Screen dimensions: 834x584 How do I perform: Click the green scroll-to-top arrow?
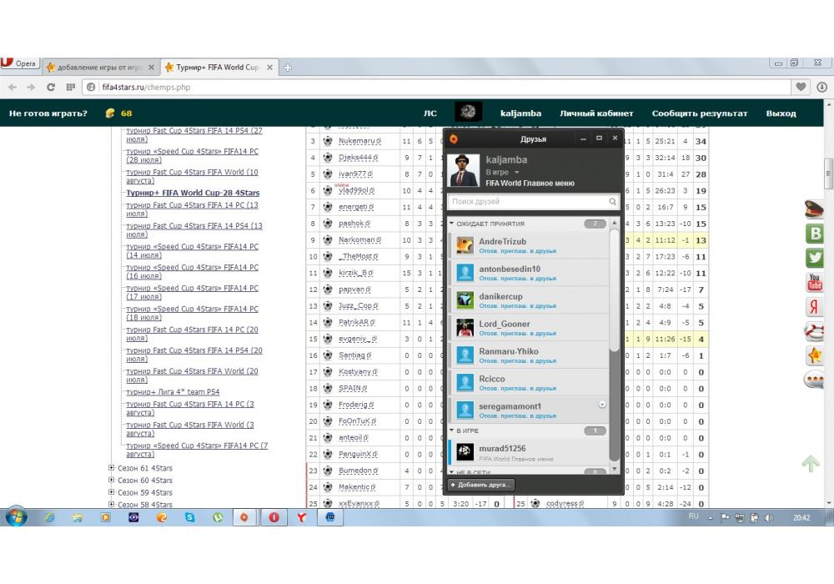(811, 464)
